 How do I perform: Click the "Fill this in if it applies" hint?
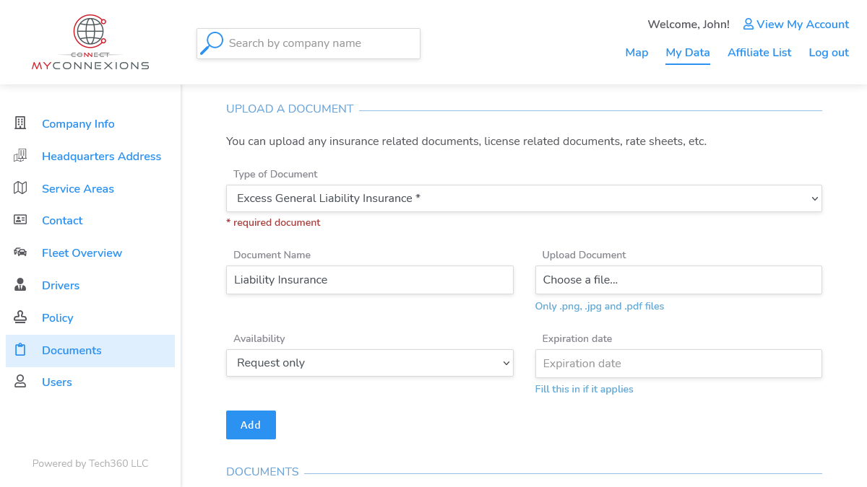(584, 389)
